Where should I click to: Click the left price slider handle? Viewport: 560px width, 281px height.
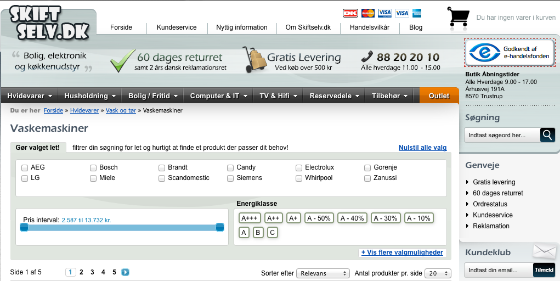click(x=24, y=227)
